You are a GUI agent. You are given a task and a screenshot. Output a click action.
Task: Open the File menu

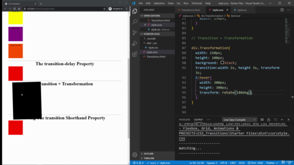141,3
